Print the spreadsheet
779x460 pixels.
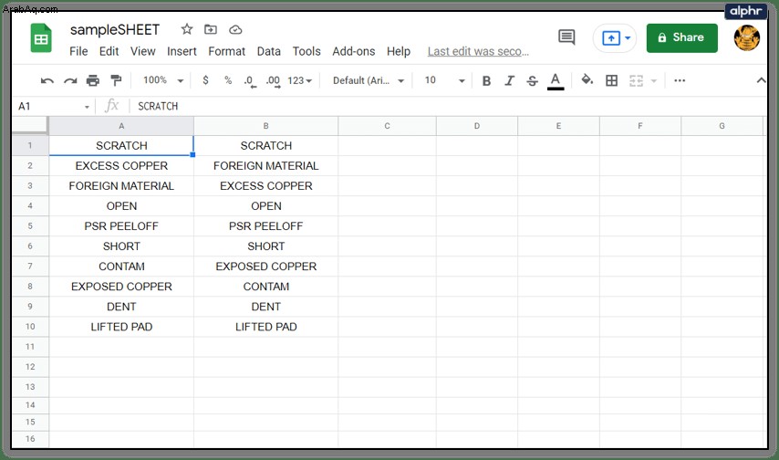pos(93,80)
